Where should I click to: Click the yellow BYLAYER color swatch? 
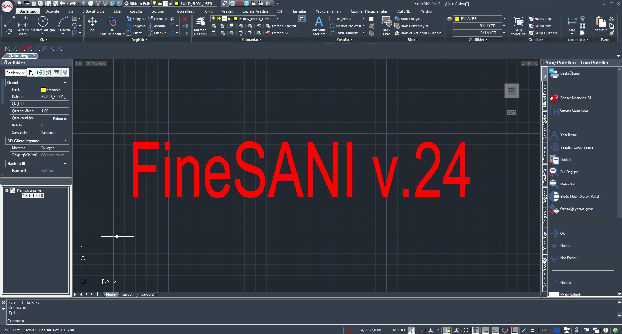pos(457,19)
